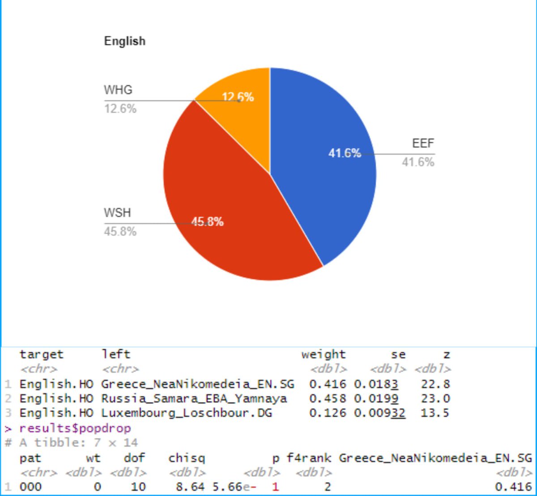Viewport: 537px width, 496px height.
Task: Click pat value 000
Action: 30,487
